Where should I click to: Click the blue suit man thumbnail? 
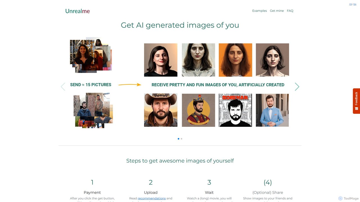point(272,110)
